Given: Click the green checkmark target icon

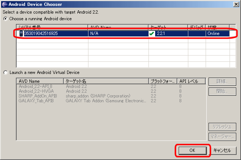Looking at the screenshot, I should (152, 33).
